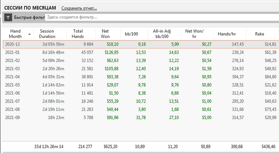Click total bb/100 value 10,89
This screenshot has width=279, height=153.
(x=140, y=147)
